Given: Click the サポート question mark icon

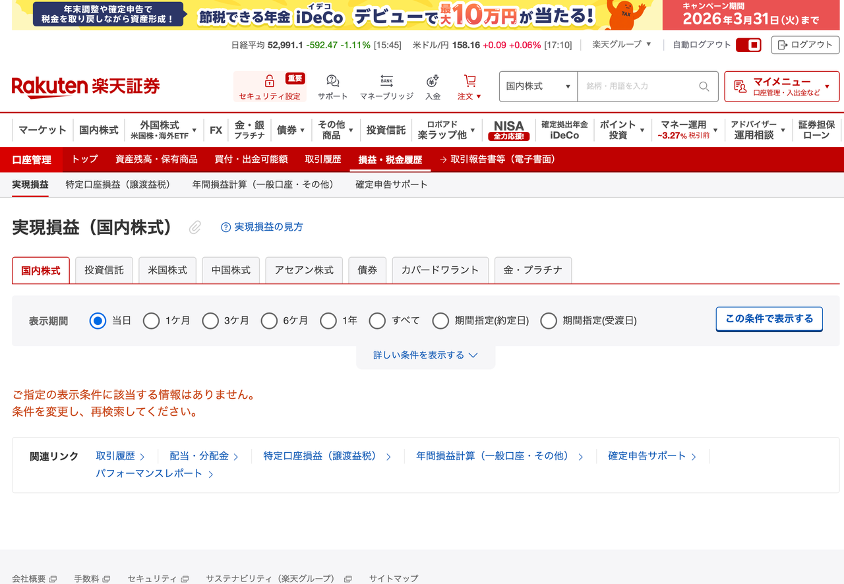Looking at the screenshot, I should click(332, 82).
